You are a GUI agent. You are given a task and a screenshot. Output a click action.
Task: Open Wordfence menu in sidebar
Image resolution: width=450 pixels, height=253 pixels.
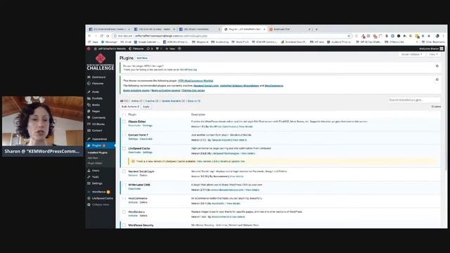(x=98, y=192)
